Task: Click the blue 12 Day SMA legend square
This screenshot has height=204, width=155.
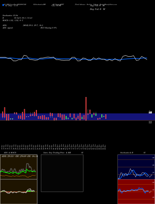Action: tap(3, 5)
